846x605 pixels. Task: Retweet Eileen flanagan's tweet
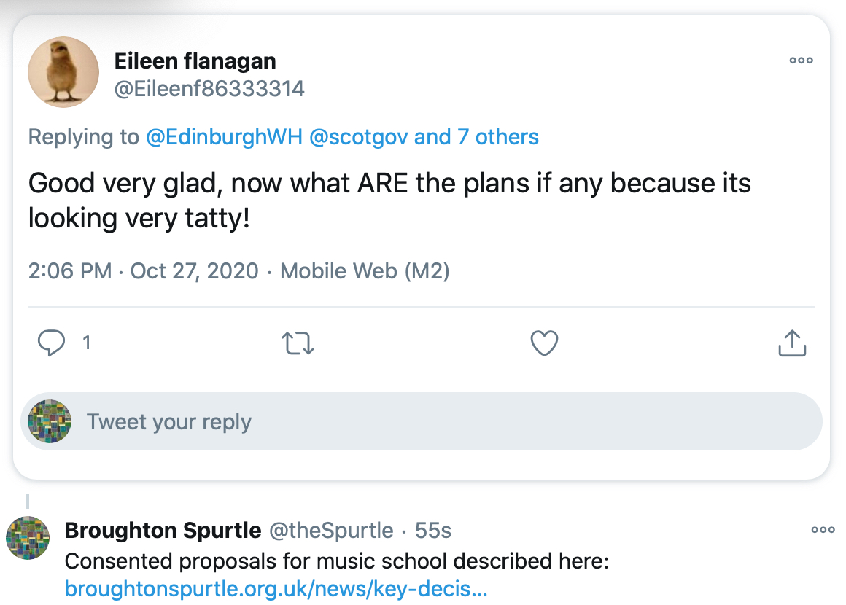point(298,343)
